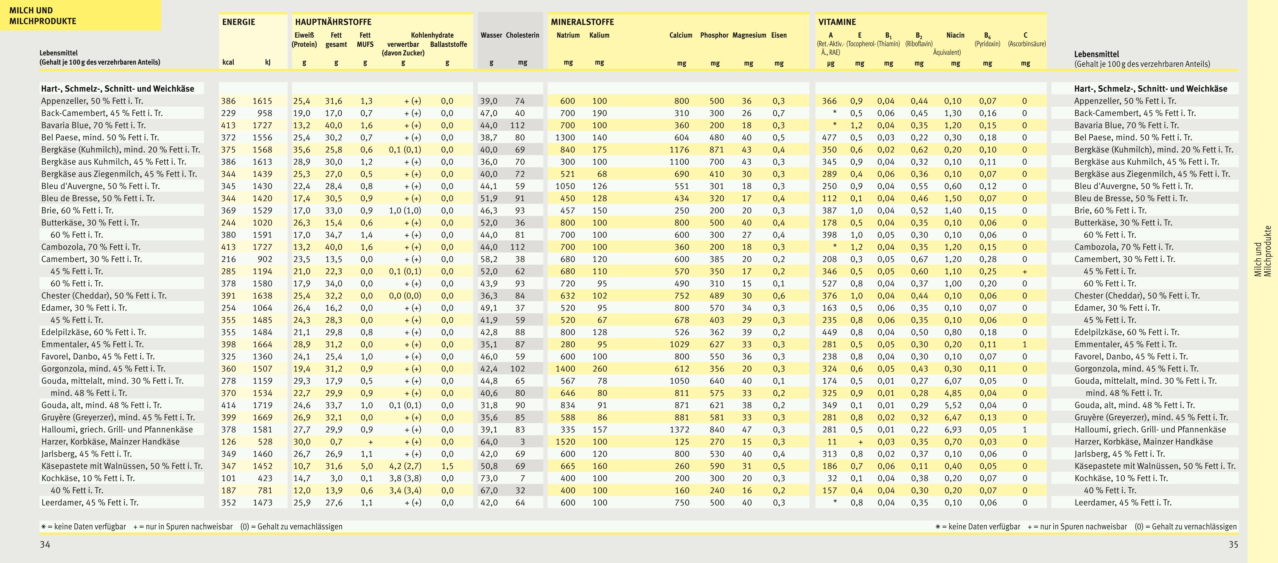Select the 'ENERGIE' column group header
Screen dimensions: 1278x563
tap(239, 22)
